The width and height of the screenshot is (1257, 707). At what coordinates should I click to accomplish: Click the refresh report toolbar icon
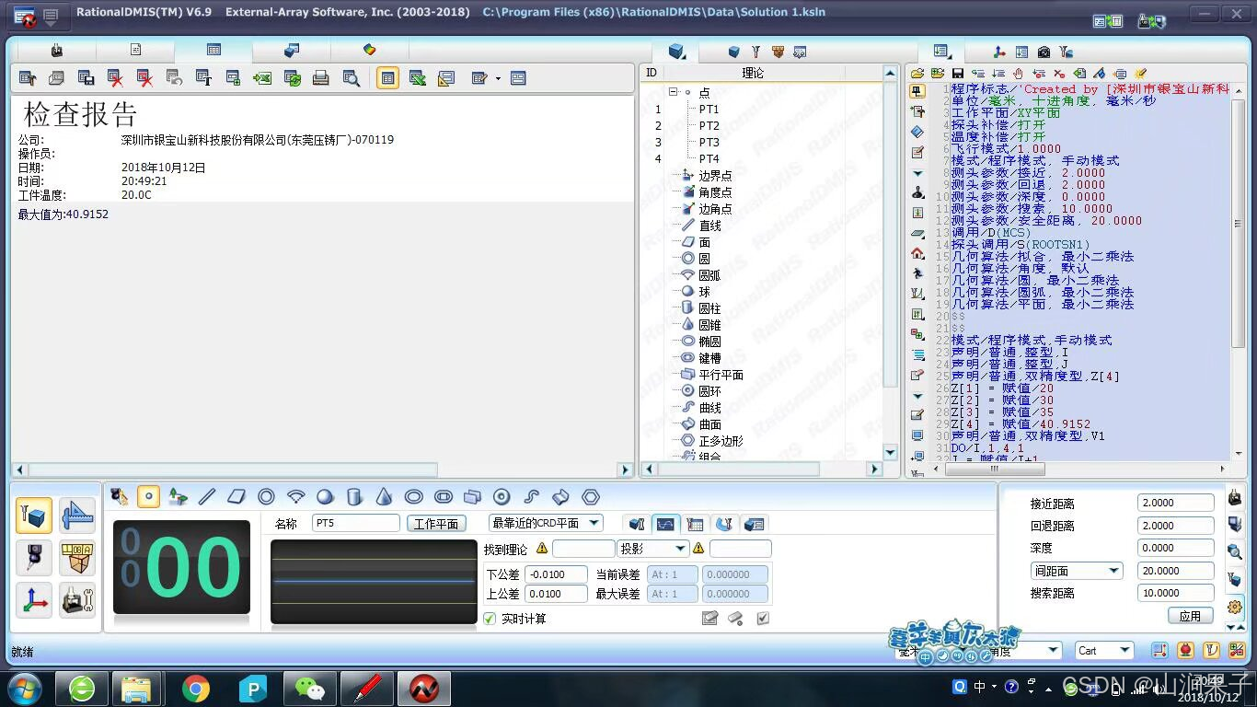coord(292,78)
